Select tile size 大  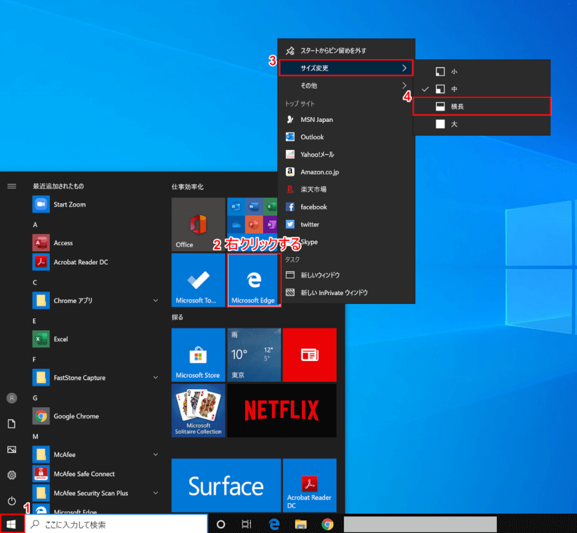[482, 124]
